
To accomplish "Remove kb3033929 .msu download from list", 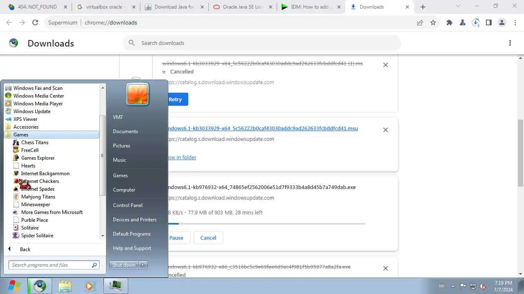I will pos(385,130).
